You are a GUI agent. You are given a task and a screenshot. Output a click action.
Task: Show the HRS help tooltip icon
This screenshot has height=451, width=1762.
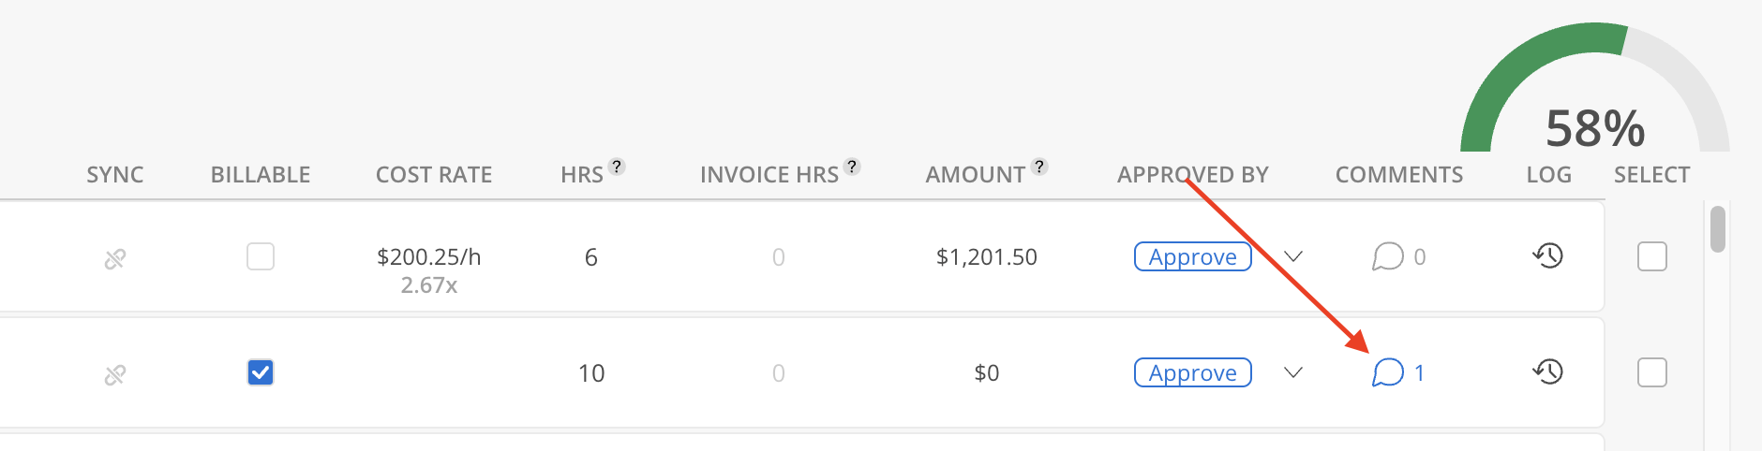point(616,167)
